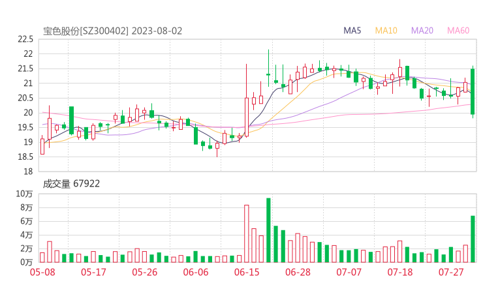The width and height of the screenshot is (483, 287).
Task: Toggle the MA60 legend line
Action: click(458, 31)
